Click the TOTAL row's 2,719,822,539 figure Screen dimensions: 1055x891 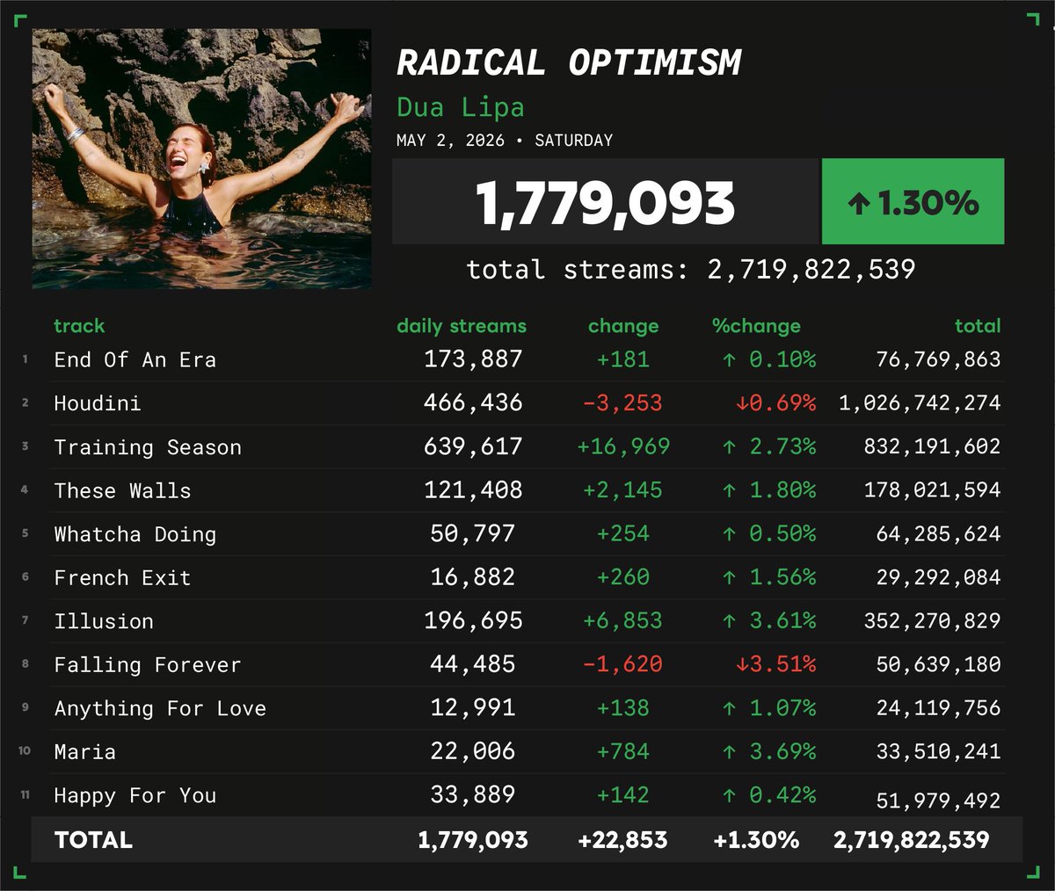(x=912, y=840)
